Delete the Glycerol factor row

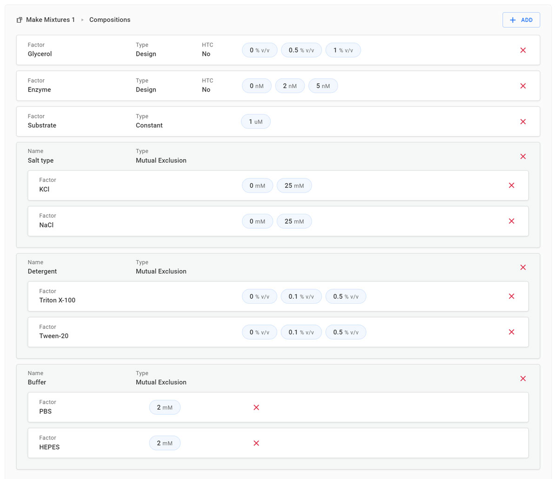click(523, 50)
